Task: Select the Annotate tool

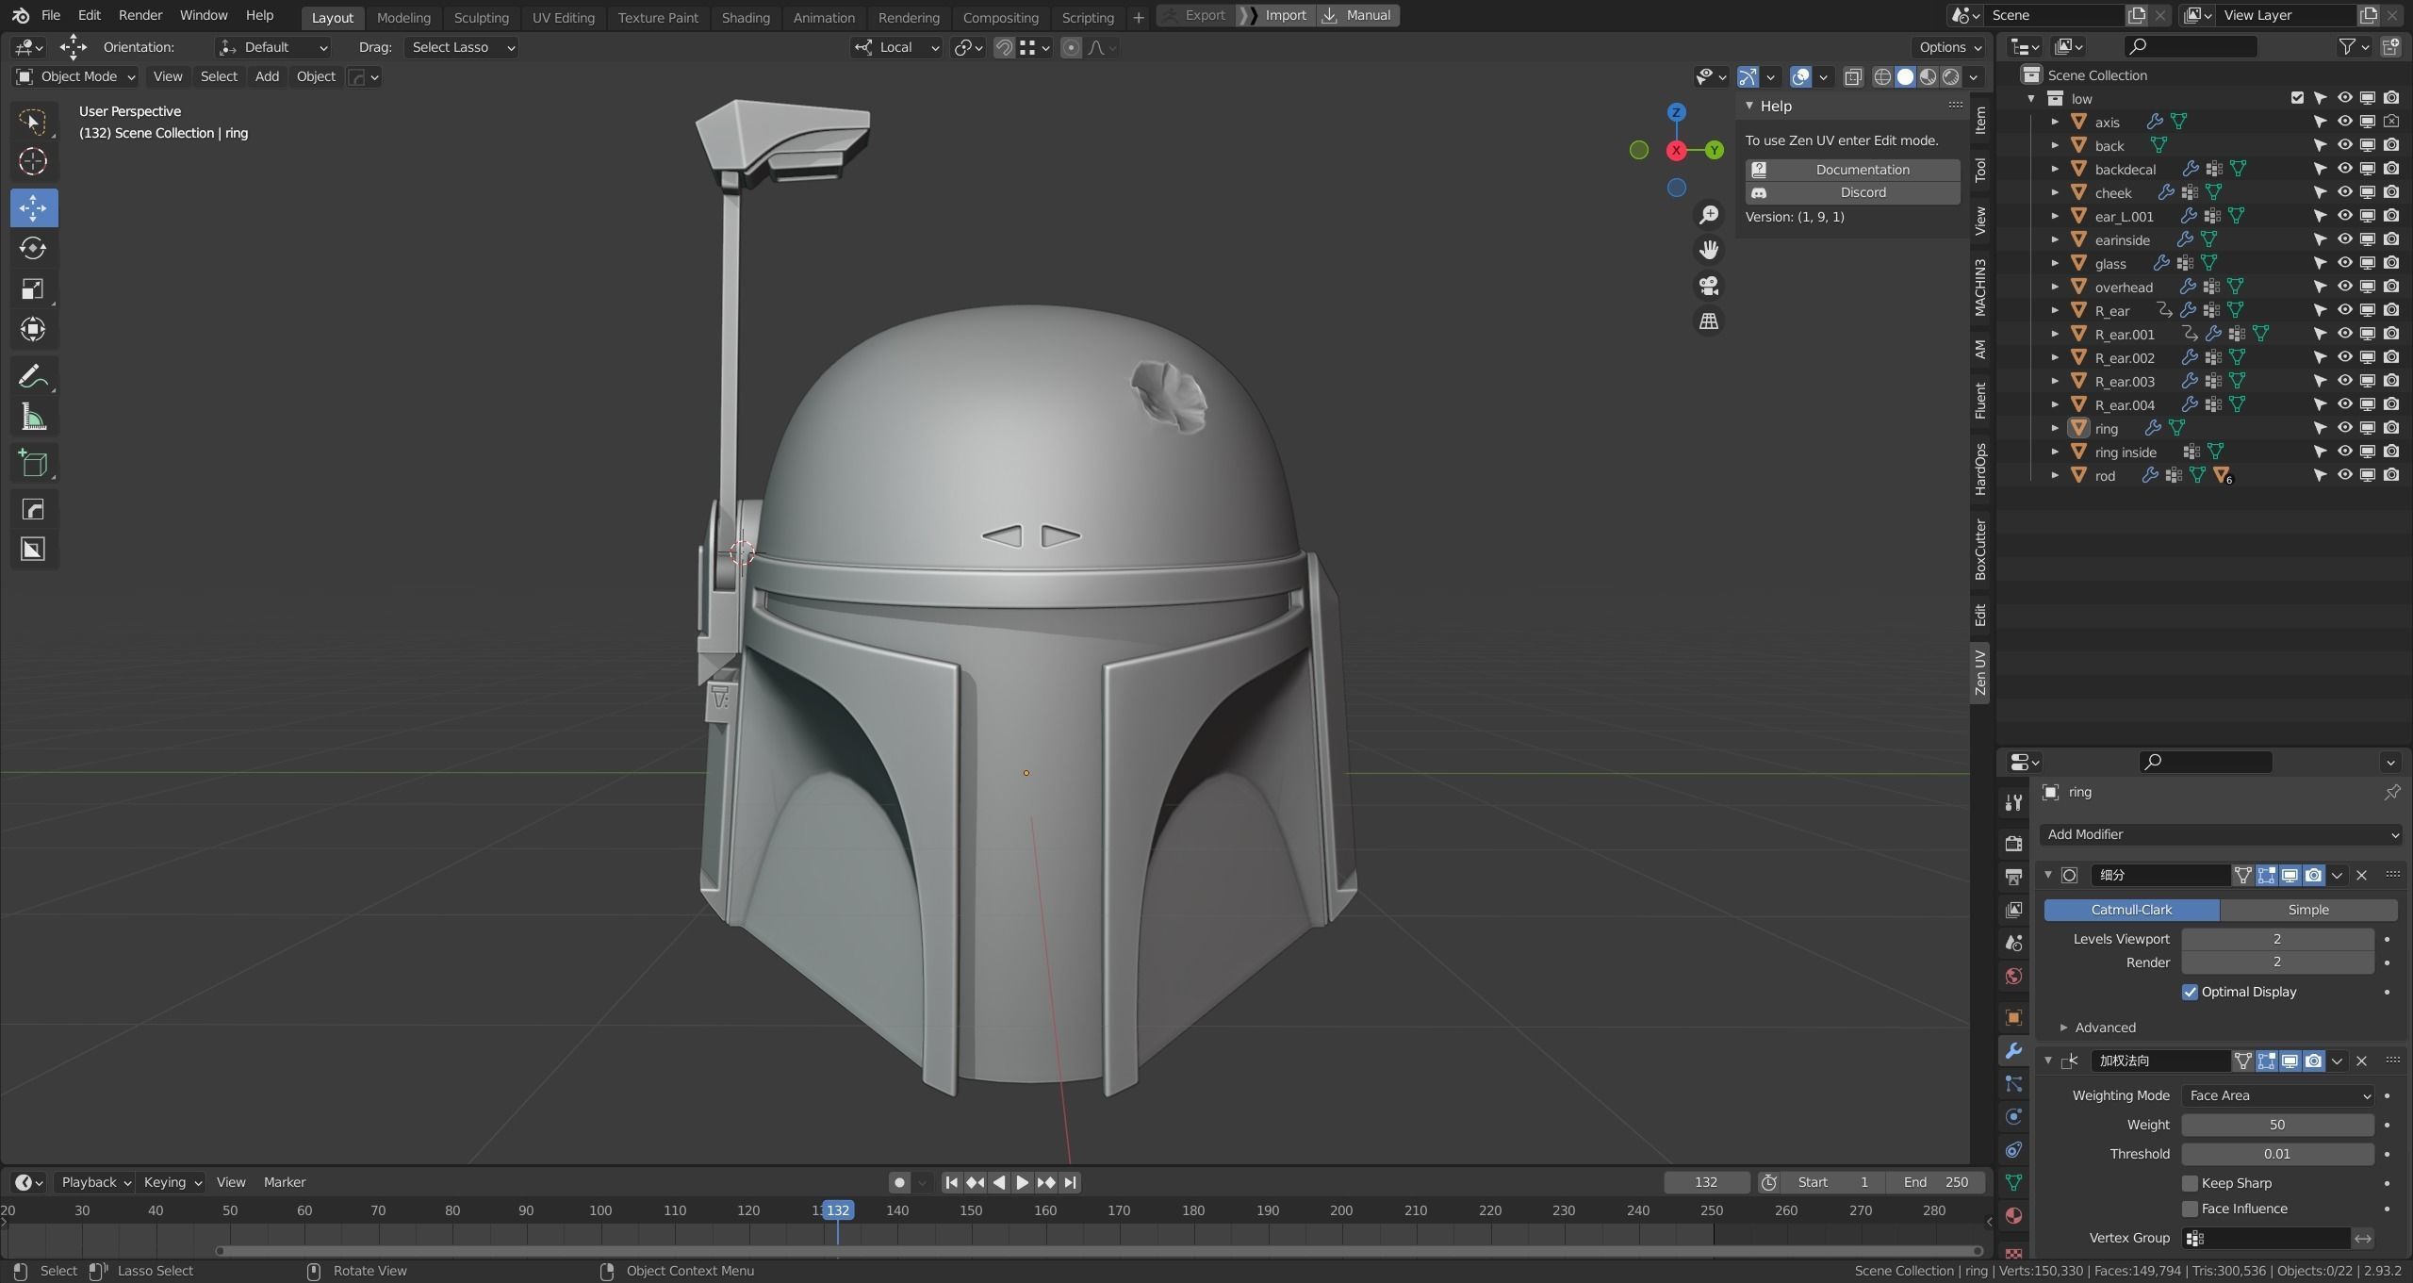Action: click(33, 377)
